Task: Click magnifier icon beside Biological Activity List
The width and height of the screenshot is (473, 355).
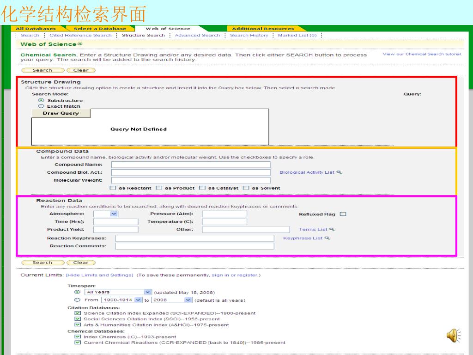Action: (x=339, y=172)
